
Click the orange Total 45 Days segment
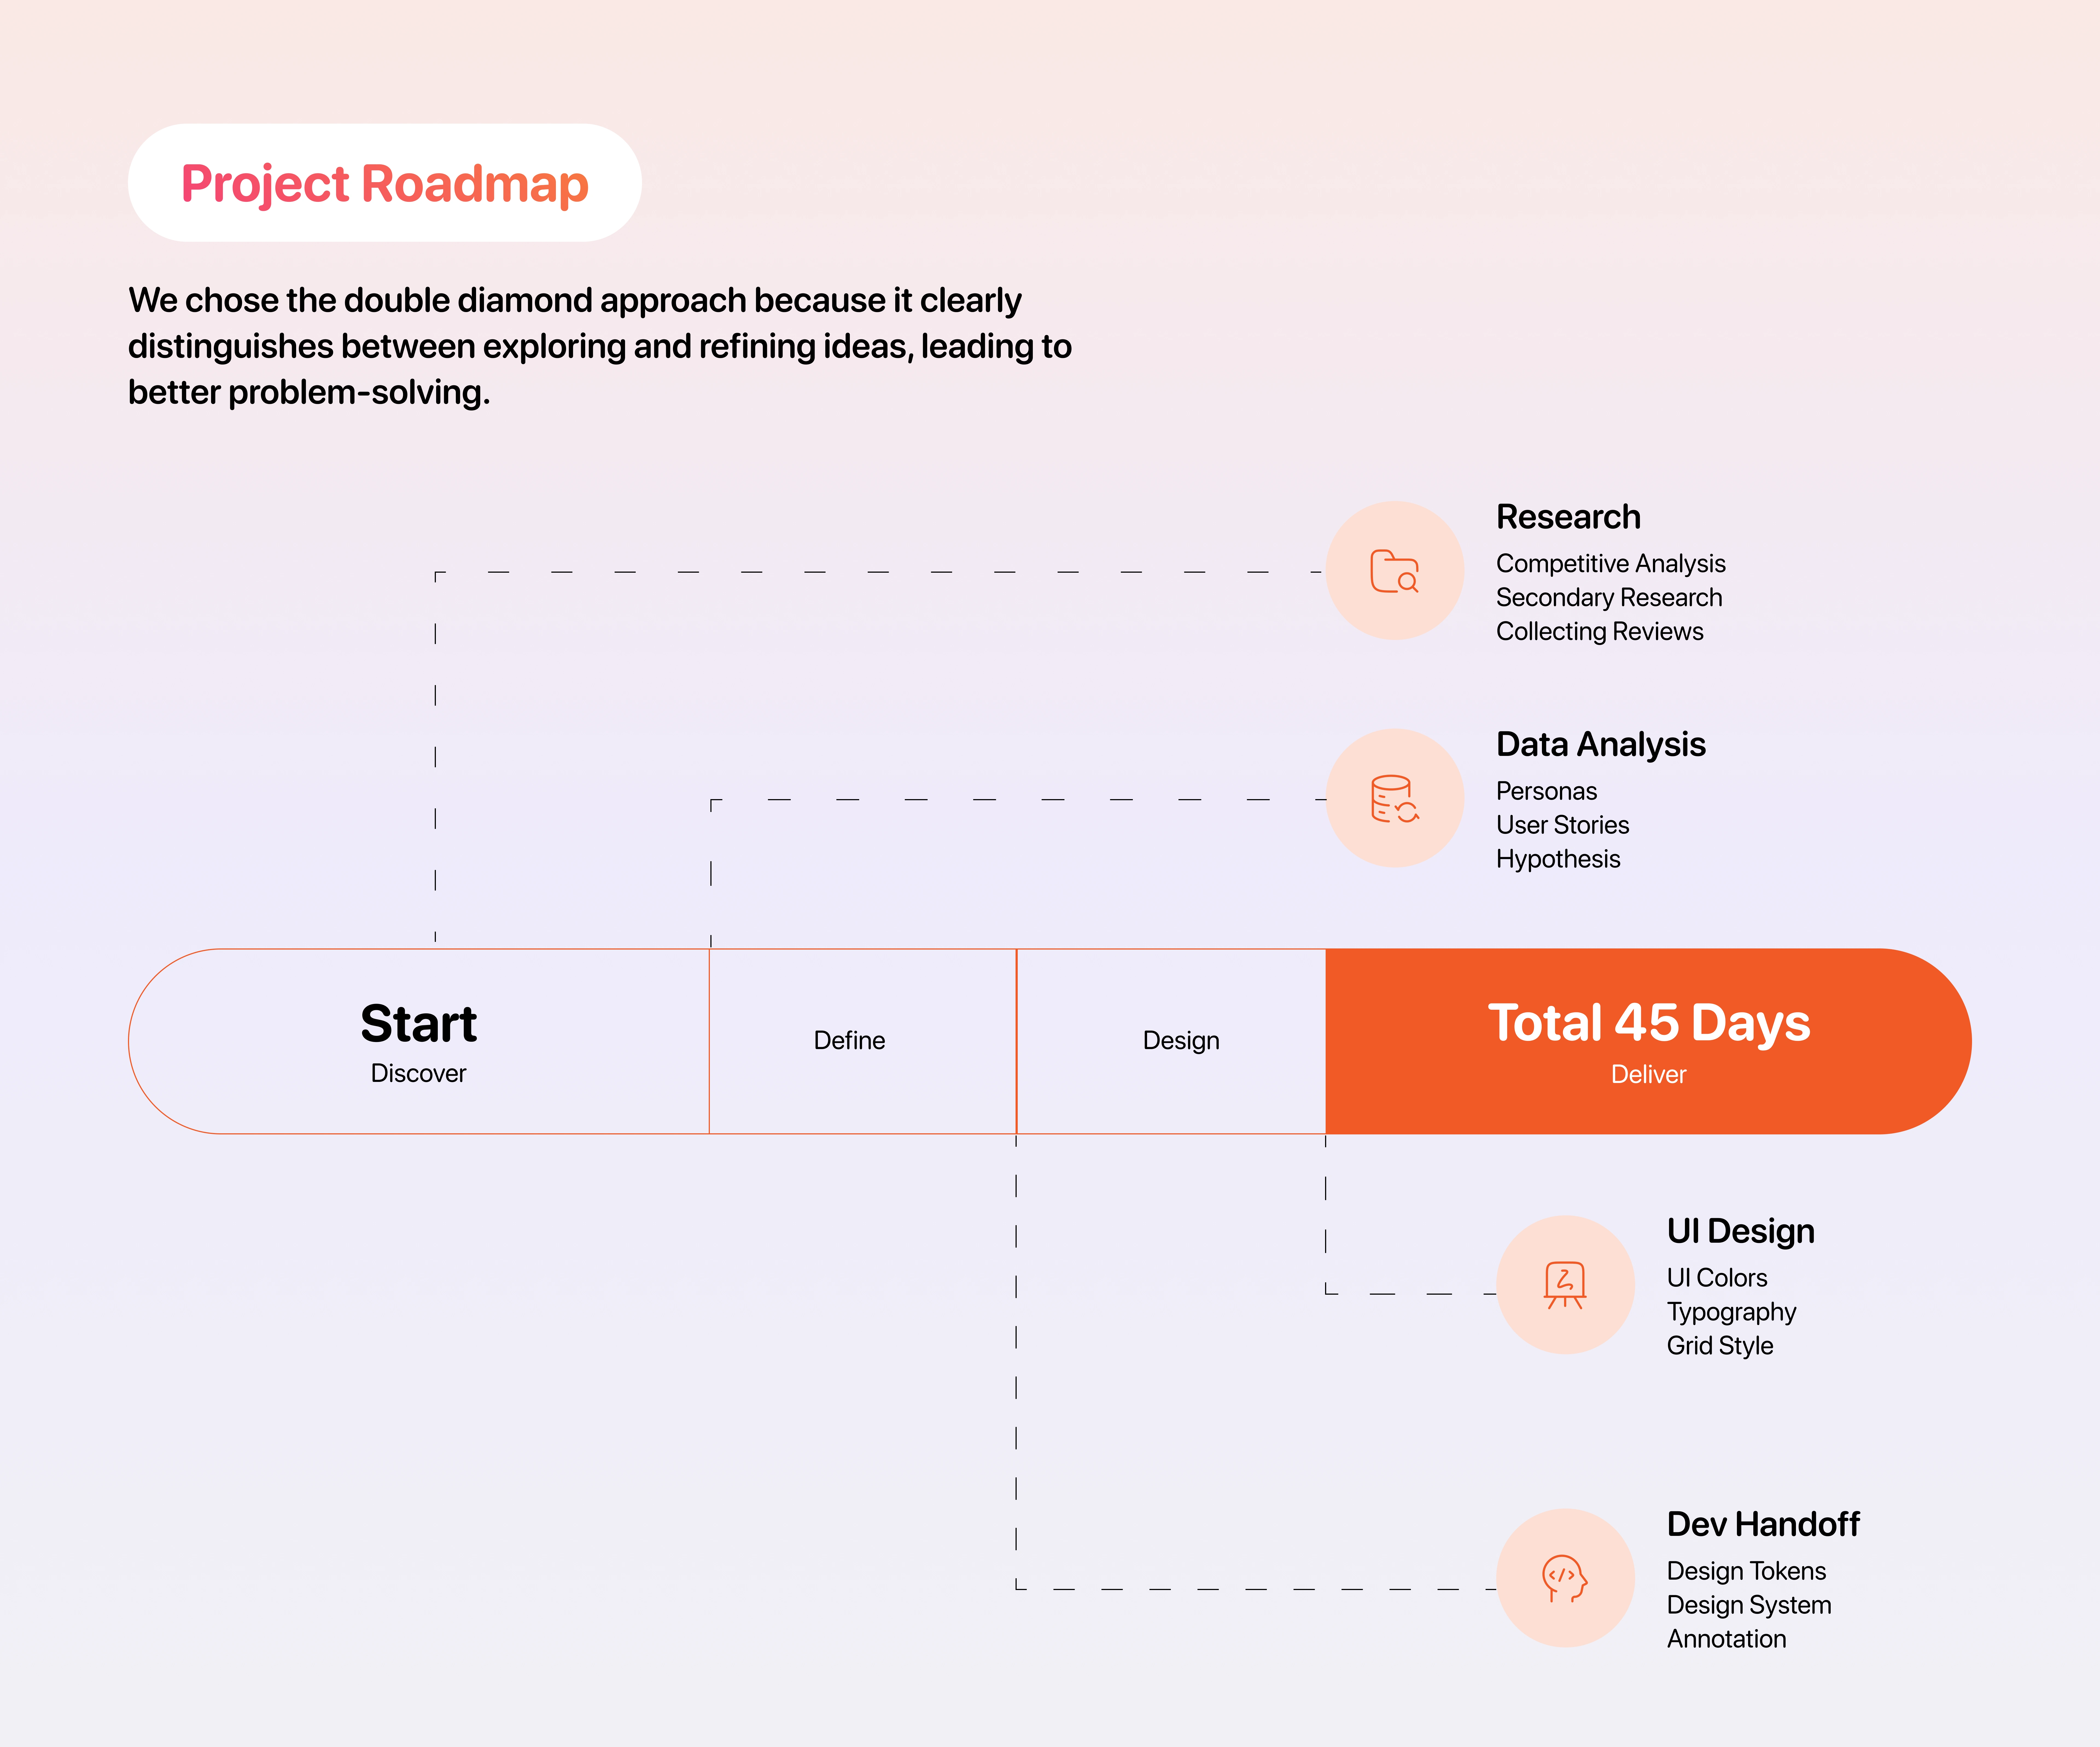tap(1648, 1041)
